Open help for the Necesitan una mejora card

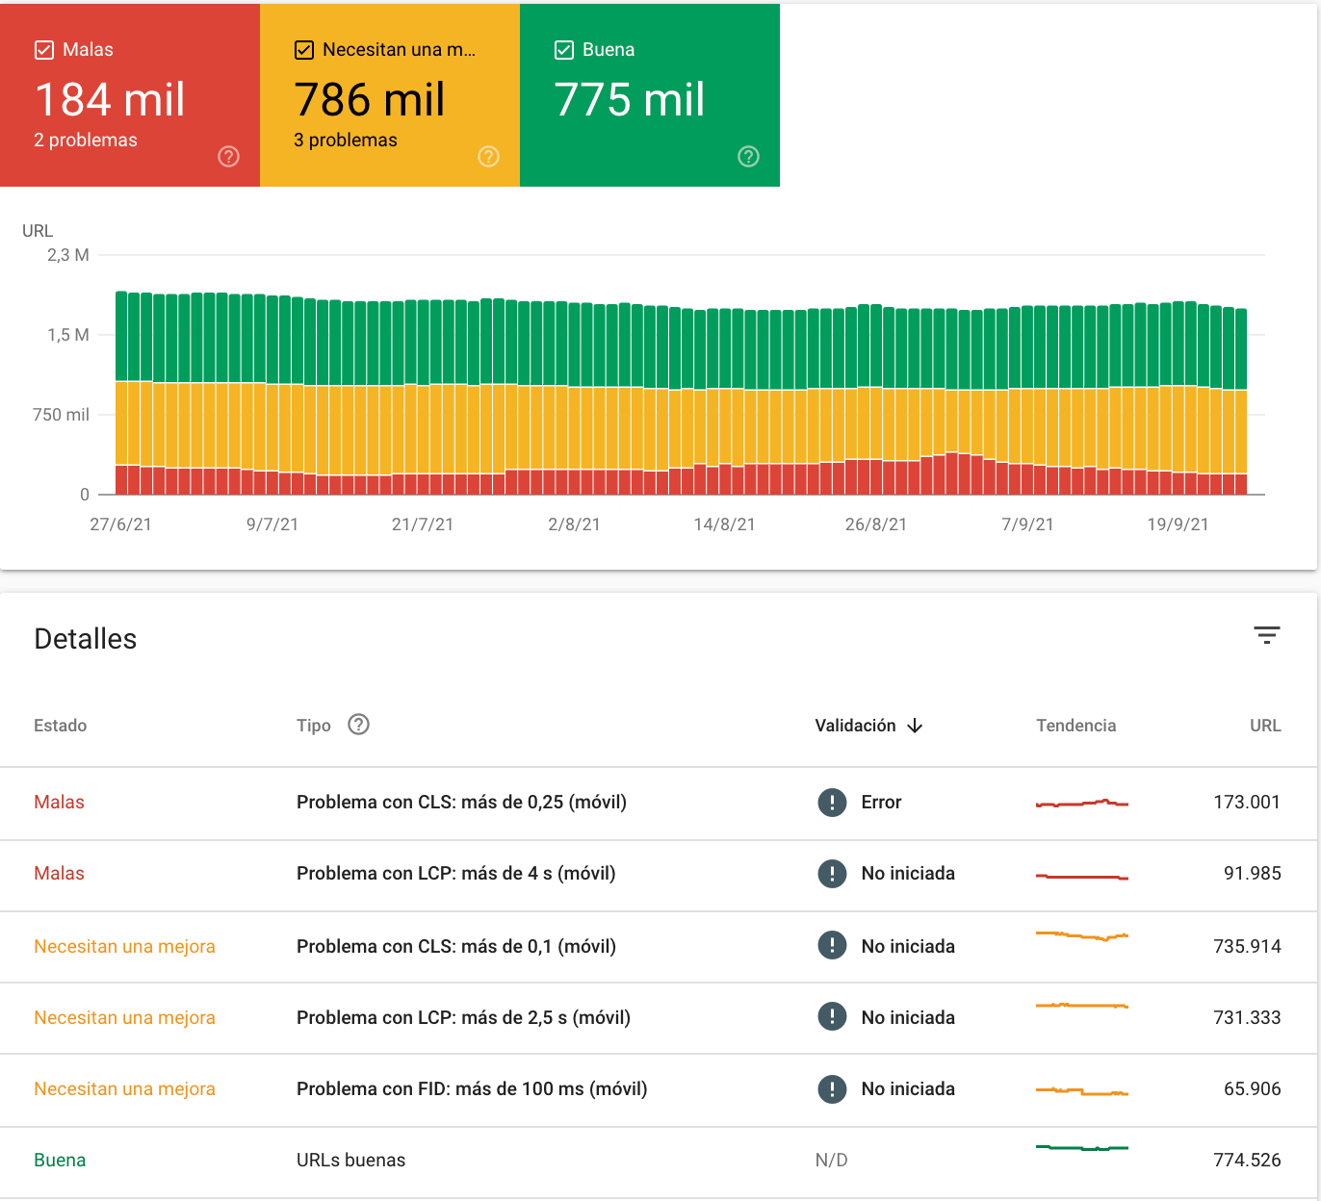tap(488, 155)
